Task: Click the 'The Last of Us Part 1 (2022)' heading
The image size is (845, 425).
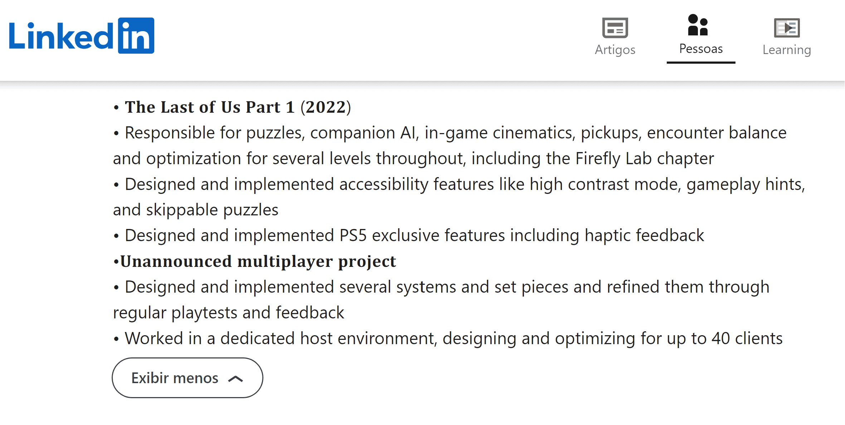Action: pos(238,107)
